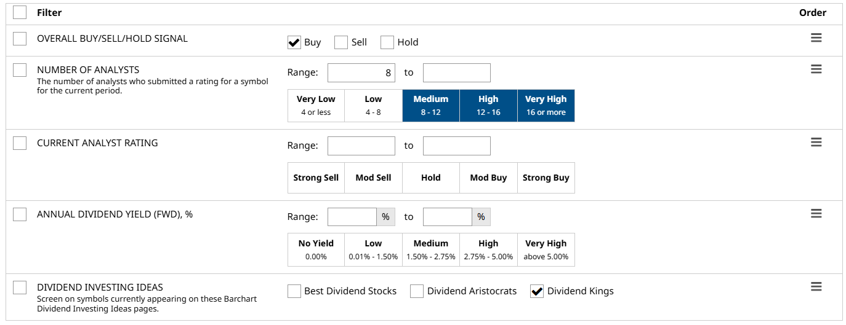Click the analysts range minimum field showing 8
The height and width of the screenshot is (325, 846).
coord(361,72)
